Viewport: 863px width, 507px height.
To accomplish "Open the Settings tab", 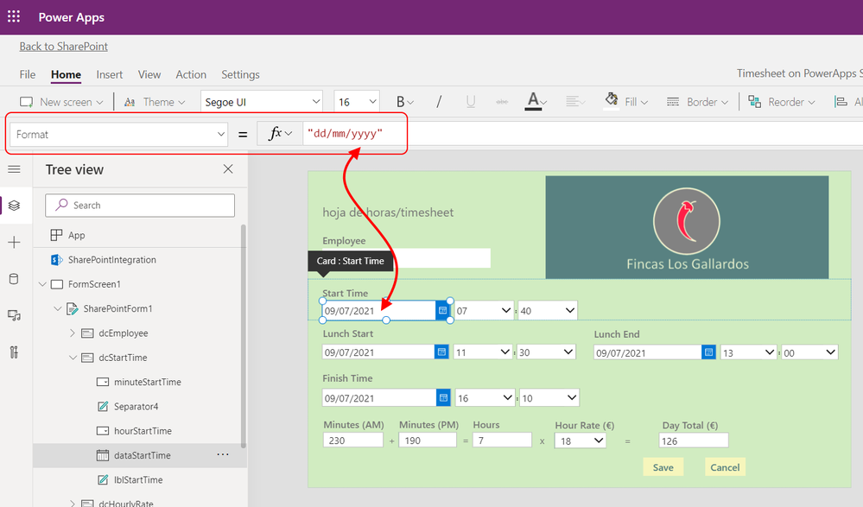I will tap(240, 74).
